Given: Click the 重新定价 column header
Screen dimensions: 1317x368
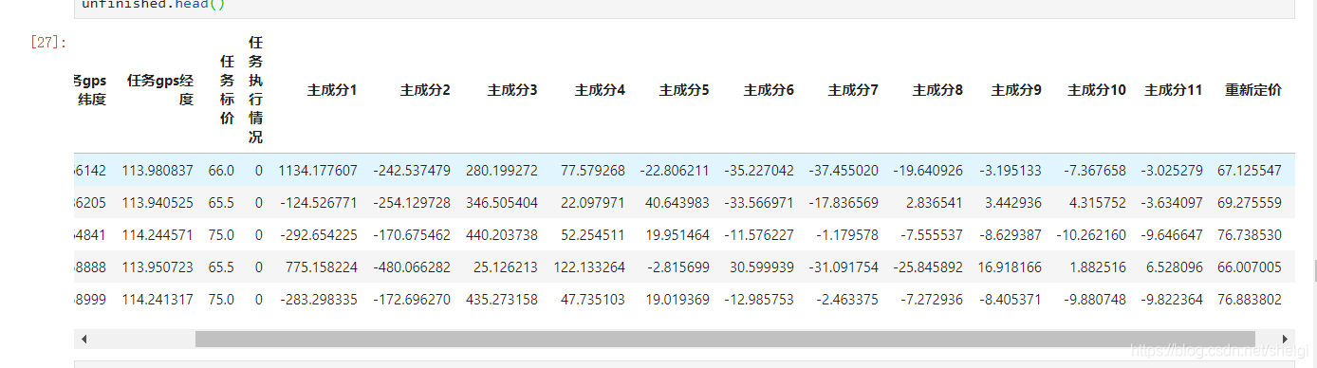Looking at the screenshot, I should point(1253,90).
